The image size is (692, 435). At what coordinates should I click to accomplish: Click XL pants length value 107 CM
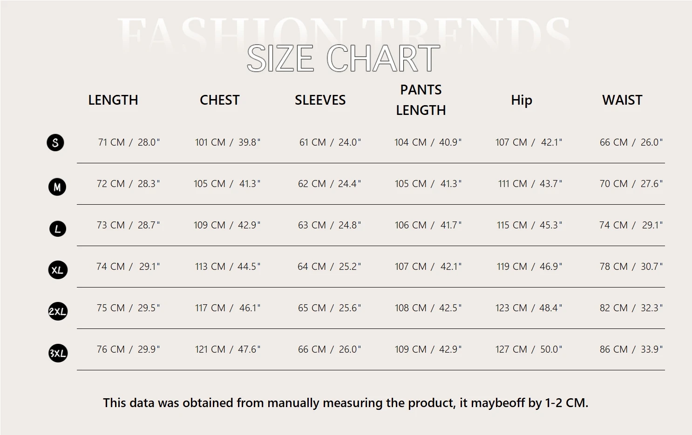coord(410,267)
